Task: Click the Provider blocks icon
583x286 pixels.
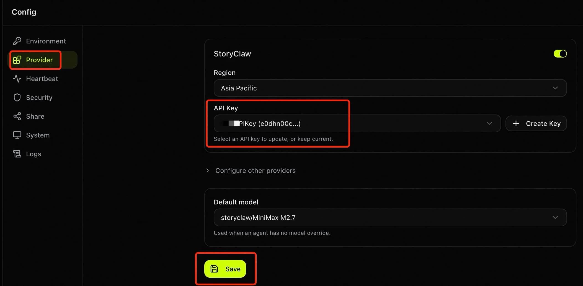Action: (x=17, y=60)
